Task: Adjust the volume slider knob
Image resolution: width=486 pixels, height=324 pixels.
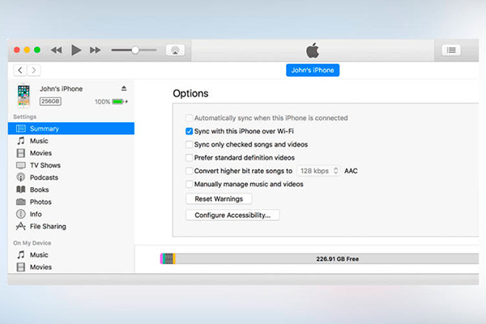Action: [x=135, y=50]
